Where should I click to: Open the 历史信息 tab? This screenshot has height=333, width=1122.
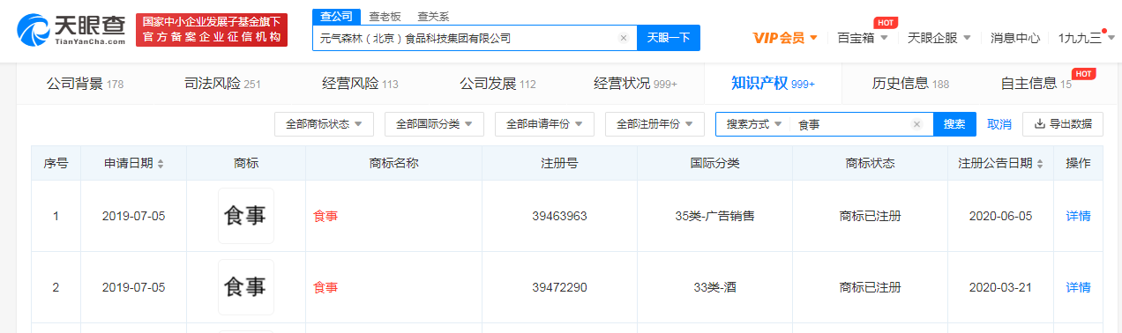coord(910,84)
